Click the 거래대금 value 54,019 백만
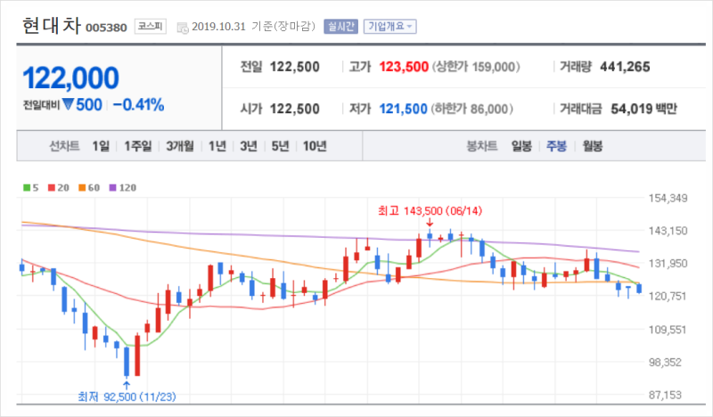The width and height of the screenshot is (713, 417). [643, 109]
